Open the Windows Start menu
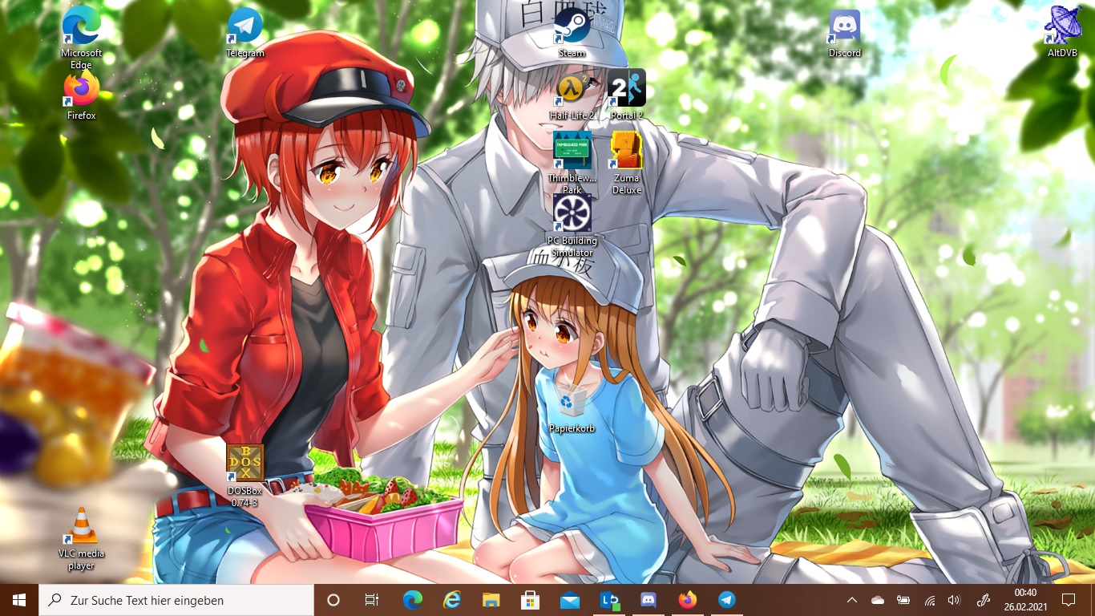This screenshot has width=1095, height=616. click(19, 600)
